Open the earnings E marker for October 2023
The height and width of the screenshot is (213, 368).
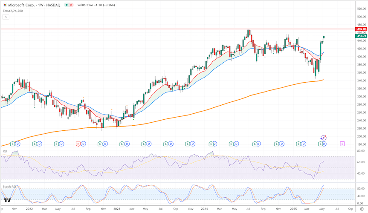[187, 144]
